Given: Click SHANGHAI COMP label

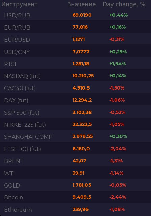Looking at the screenshot, I should (x=28, y=137).
